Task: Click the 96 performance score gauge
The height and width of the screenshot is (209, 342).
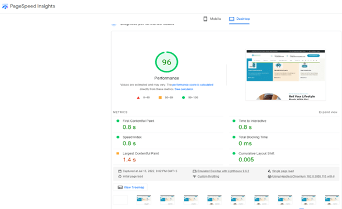Action: (166, 62)
